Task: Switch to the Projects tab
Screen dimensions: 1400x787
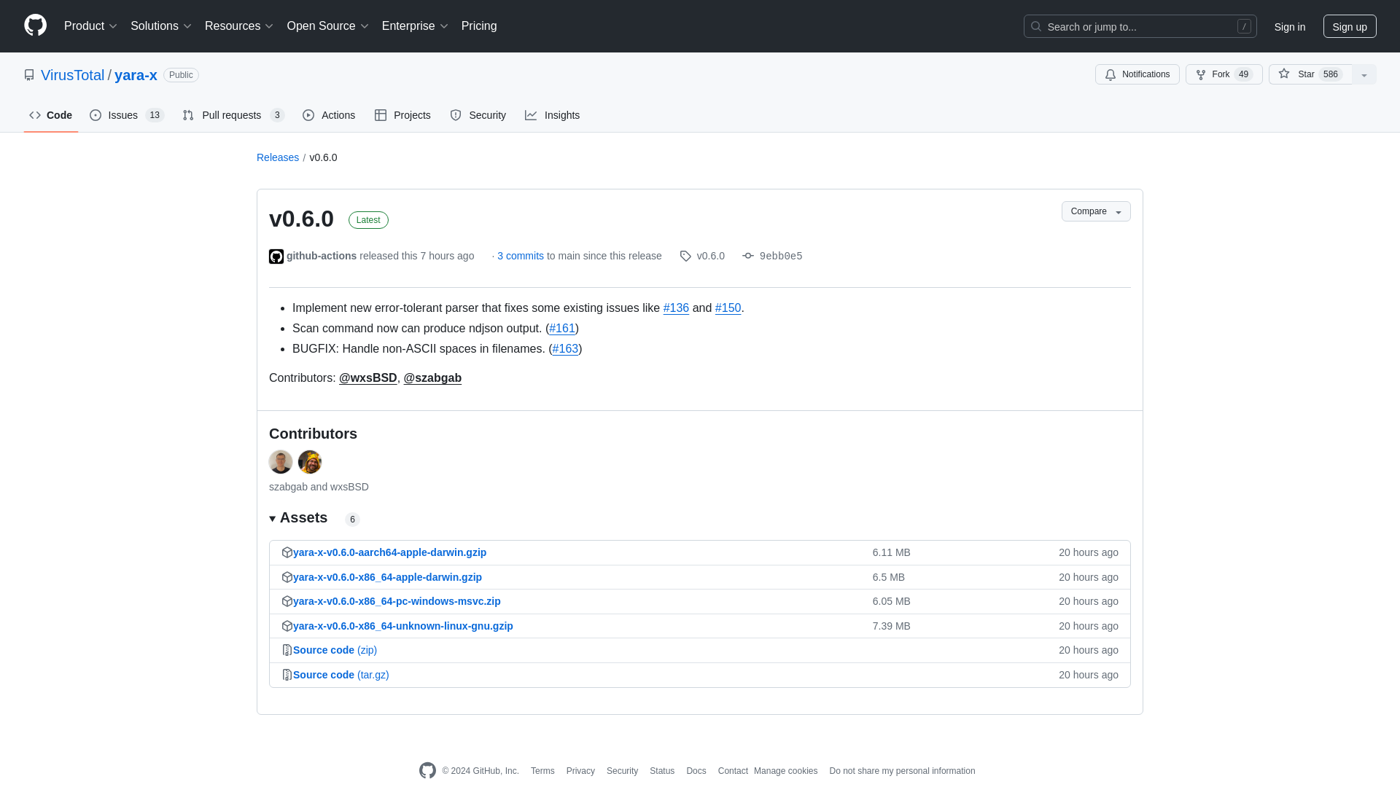Action: point(402,116)
